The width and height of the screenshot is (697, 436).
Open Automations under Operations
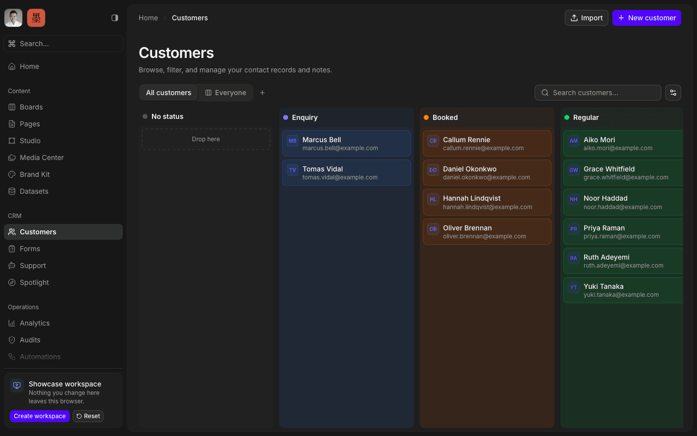click(x=63, y=357)
